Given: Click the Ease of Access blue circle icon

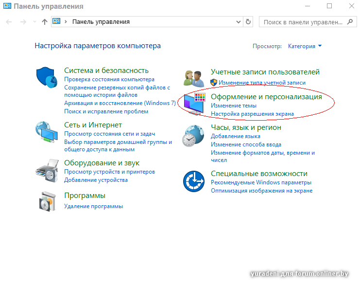Looking at the screenshot, I should point(194,181).
